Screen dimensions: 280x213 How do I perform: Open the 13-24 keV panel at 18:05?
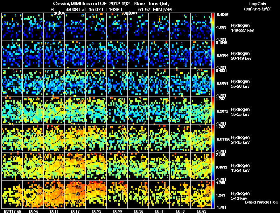click(x=33, y=166)
